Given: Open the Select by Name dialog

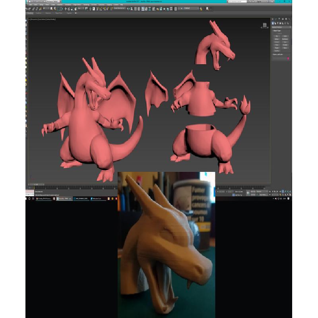Looking at the screenshot, I should [x=55, y=9].
